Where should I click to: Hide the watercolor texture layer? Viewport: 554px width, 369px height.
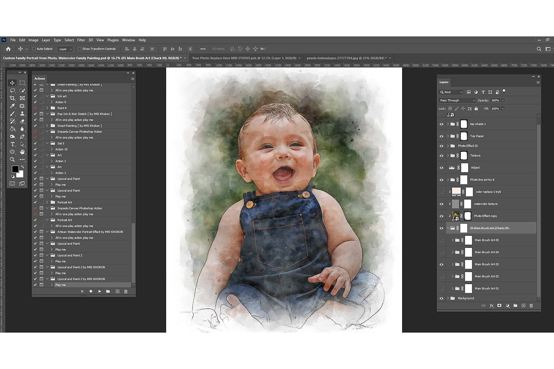[x=441, y=203]
